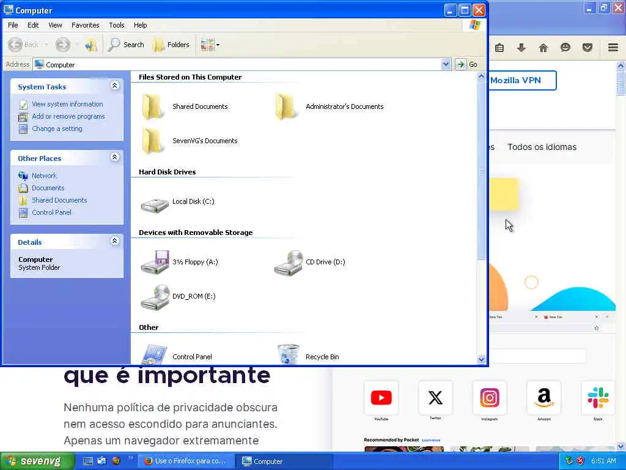Open the Help menu
This screenshot has height=470, width=626.
tap(140, 24)
